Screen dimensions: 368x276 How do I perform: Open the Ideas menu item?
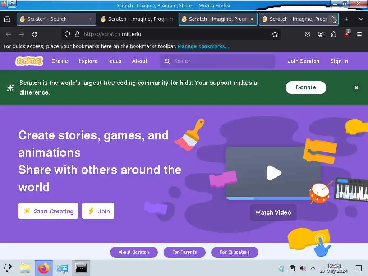[x=115, y=61]
